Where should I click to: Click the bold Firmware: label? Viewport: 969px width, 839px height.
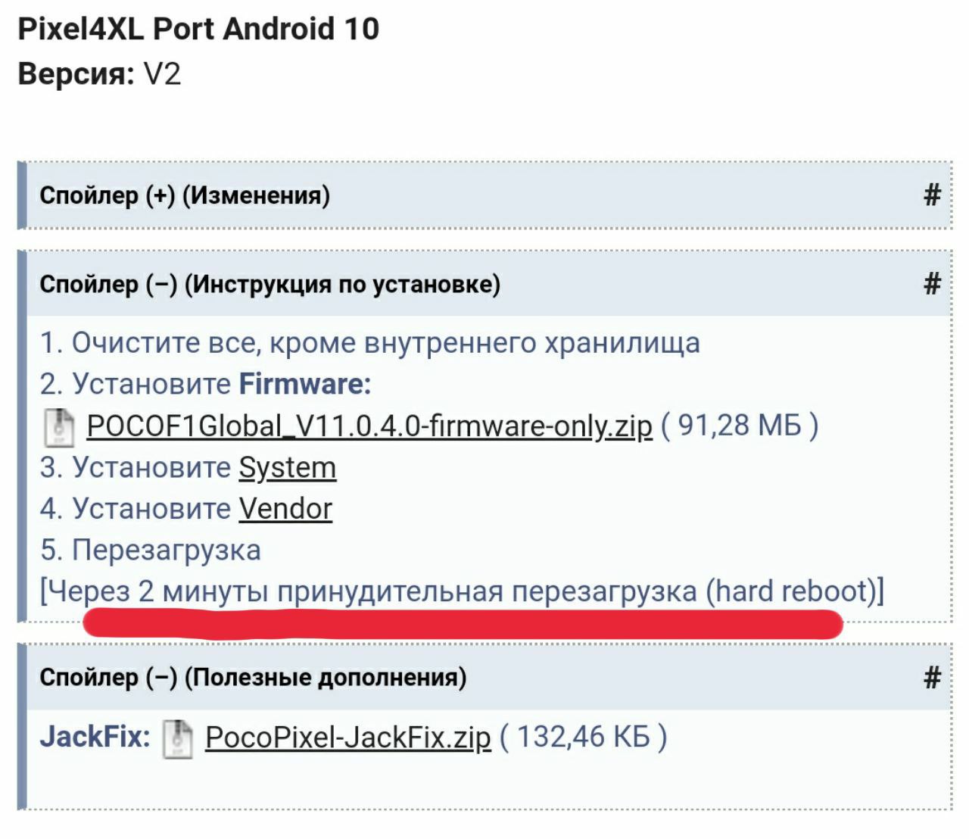[305, 385]
